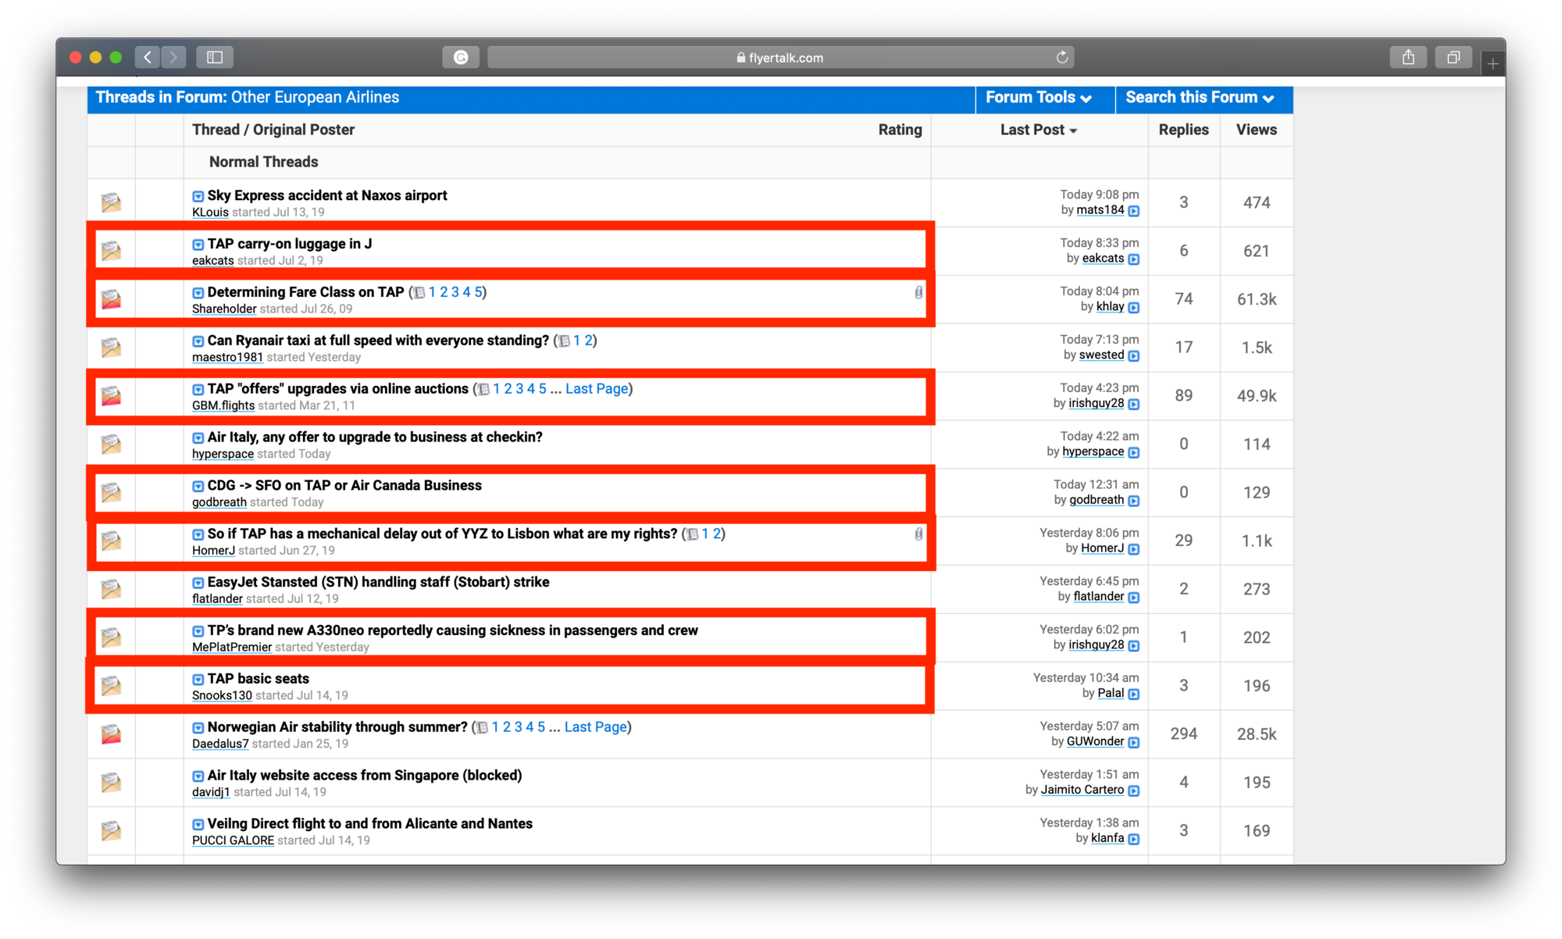Viewport: 1562px width, 939px height.
Task: Sort threads by Replies column
Action: [x=1183, y=130]
